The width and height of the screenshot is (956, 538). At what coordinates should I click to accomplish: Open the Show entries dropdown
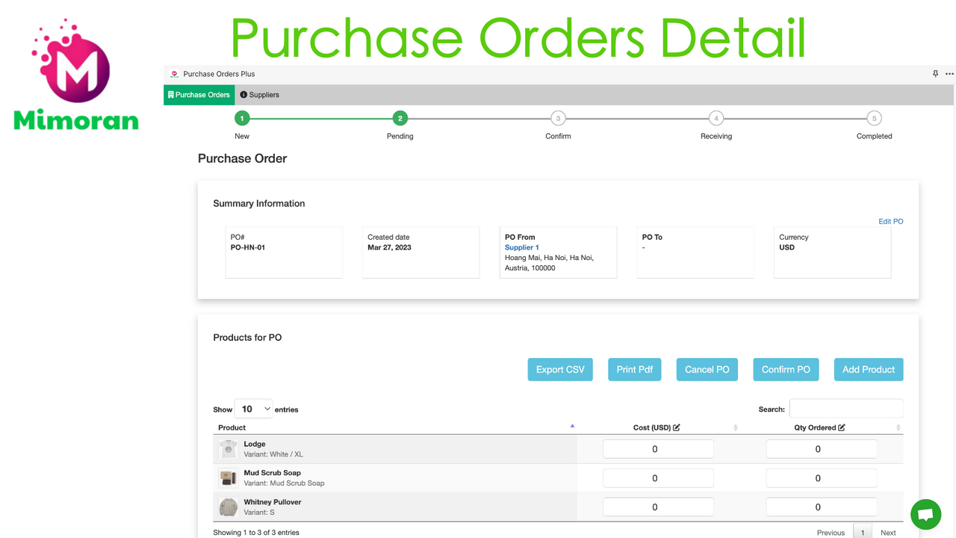tap(254, 409)
